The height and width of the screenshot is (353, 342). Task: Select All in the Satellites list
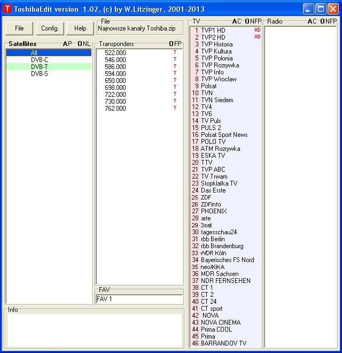click(x=49, y=52)
